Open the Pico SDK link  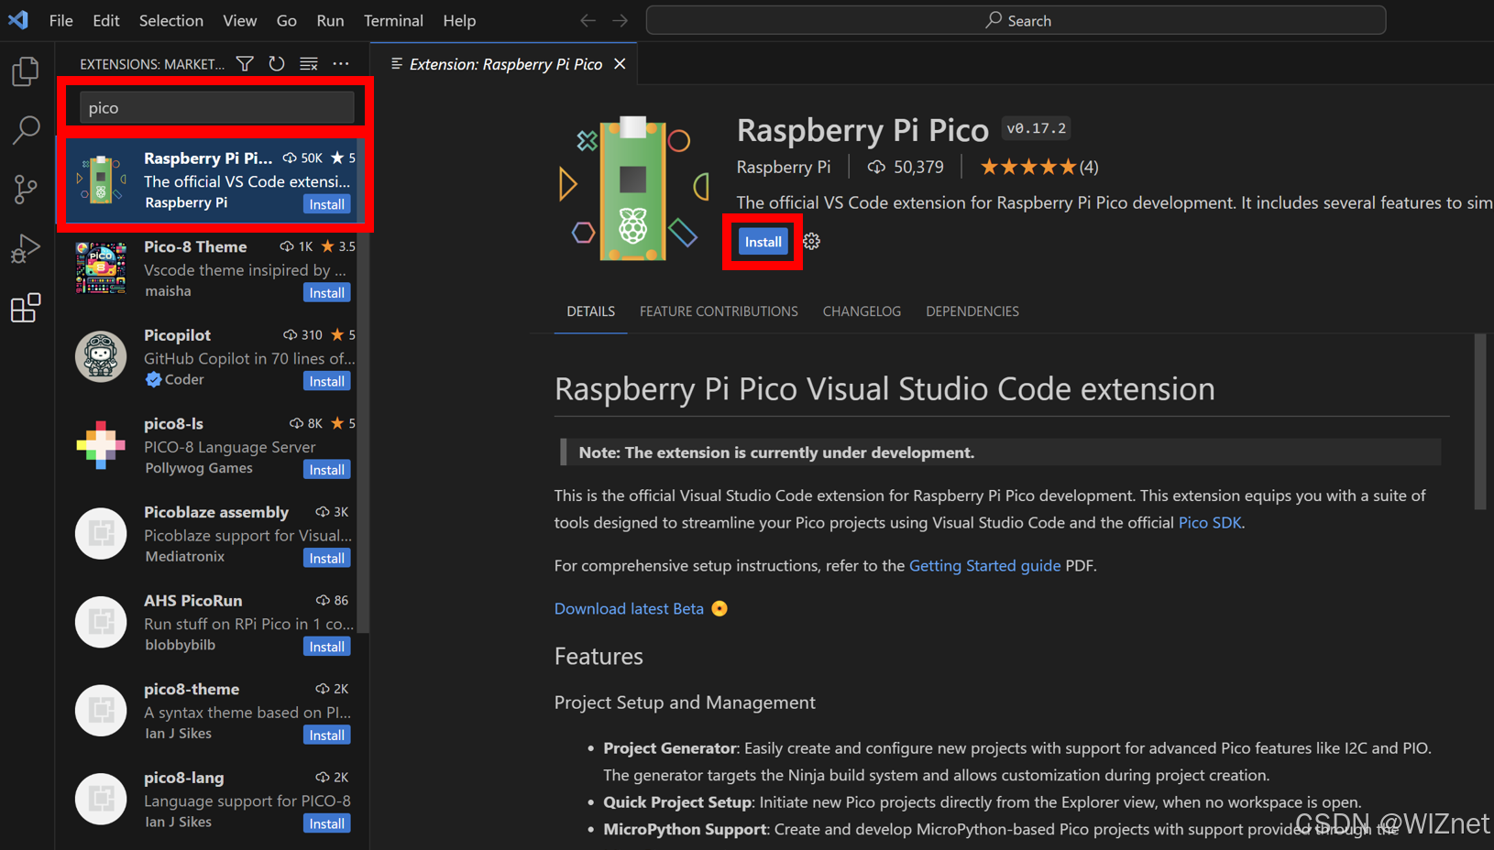[x=1209, y=522]
